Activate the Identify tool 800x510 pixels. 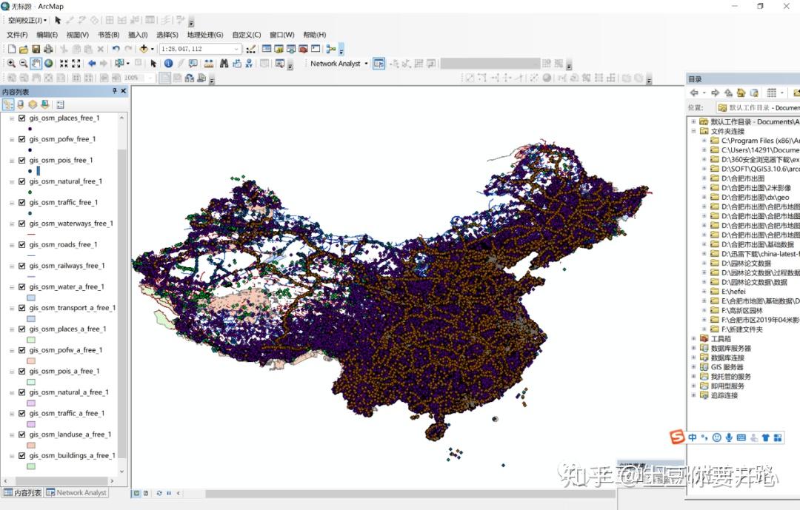coord(167,63)
